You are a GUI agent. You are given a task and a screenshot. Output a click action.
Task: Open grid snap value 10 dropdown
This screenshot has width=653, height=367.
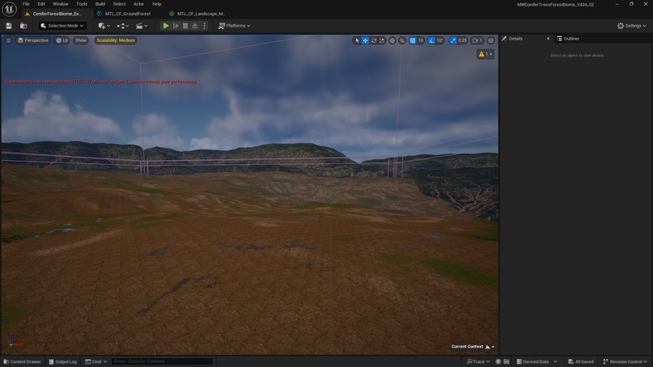(x=421, y=40)
